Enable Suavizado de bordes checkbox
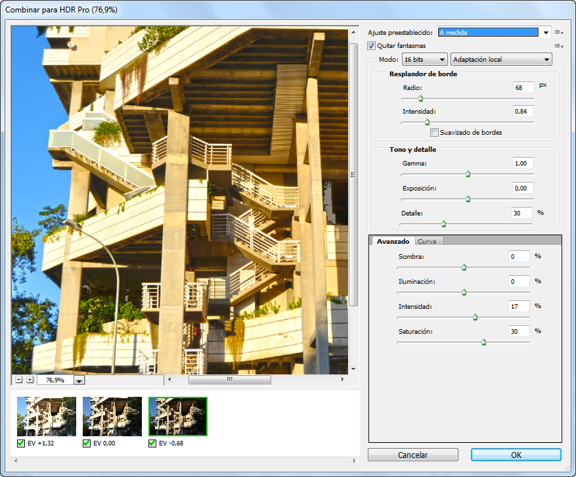Screen dimensions: 576x477 [x=434, y=132]
